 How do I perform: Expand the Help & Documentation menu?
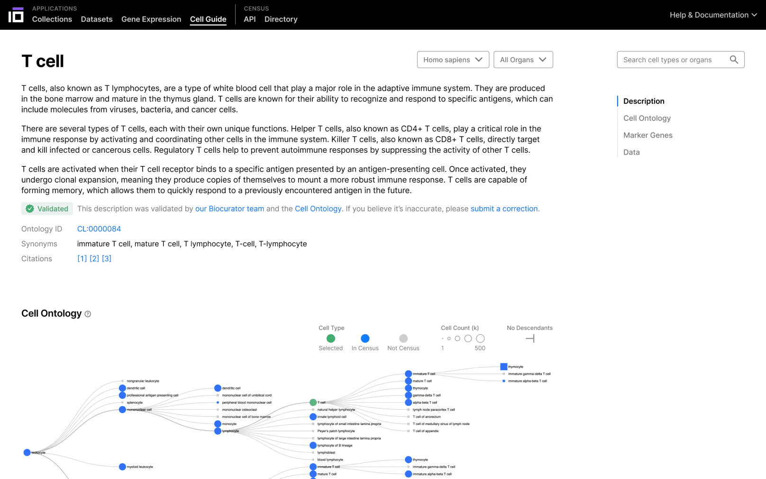[712, 15]
